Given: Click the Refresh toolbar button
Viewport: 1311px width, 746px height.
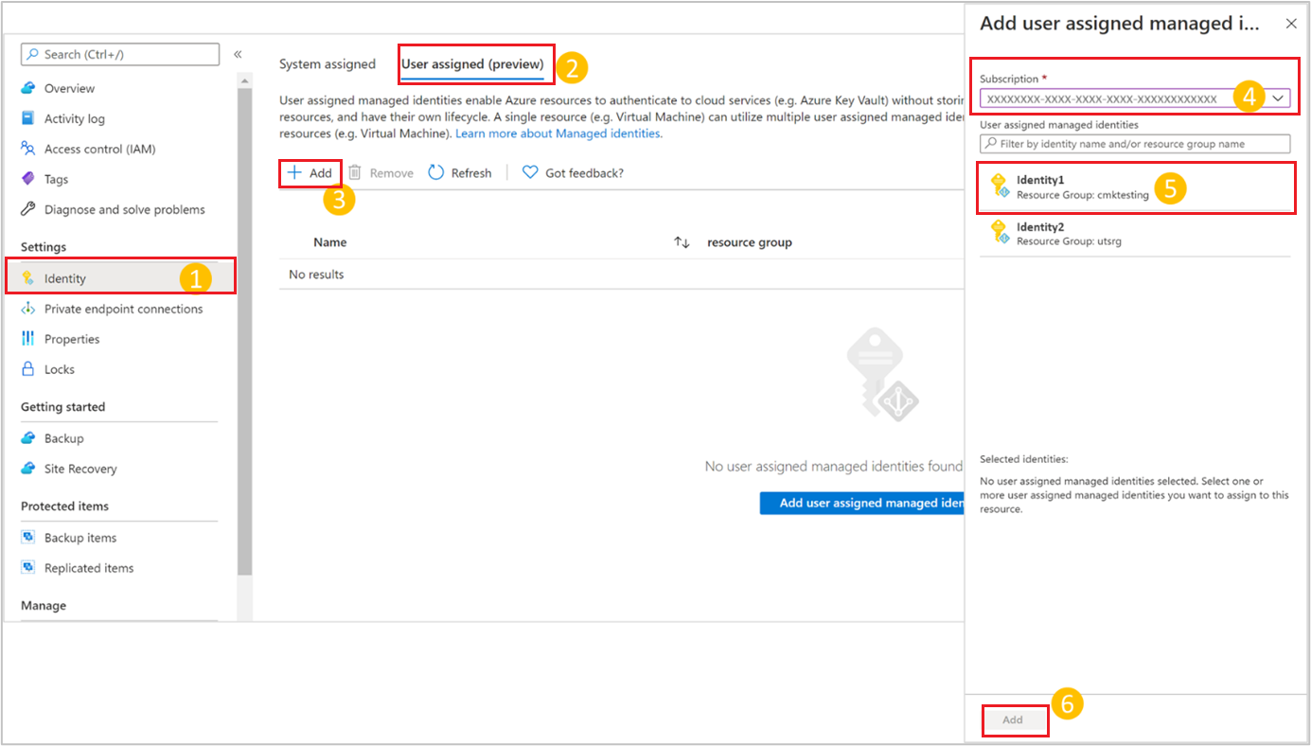Looking at the screenshot, I should pos(460,173).
